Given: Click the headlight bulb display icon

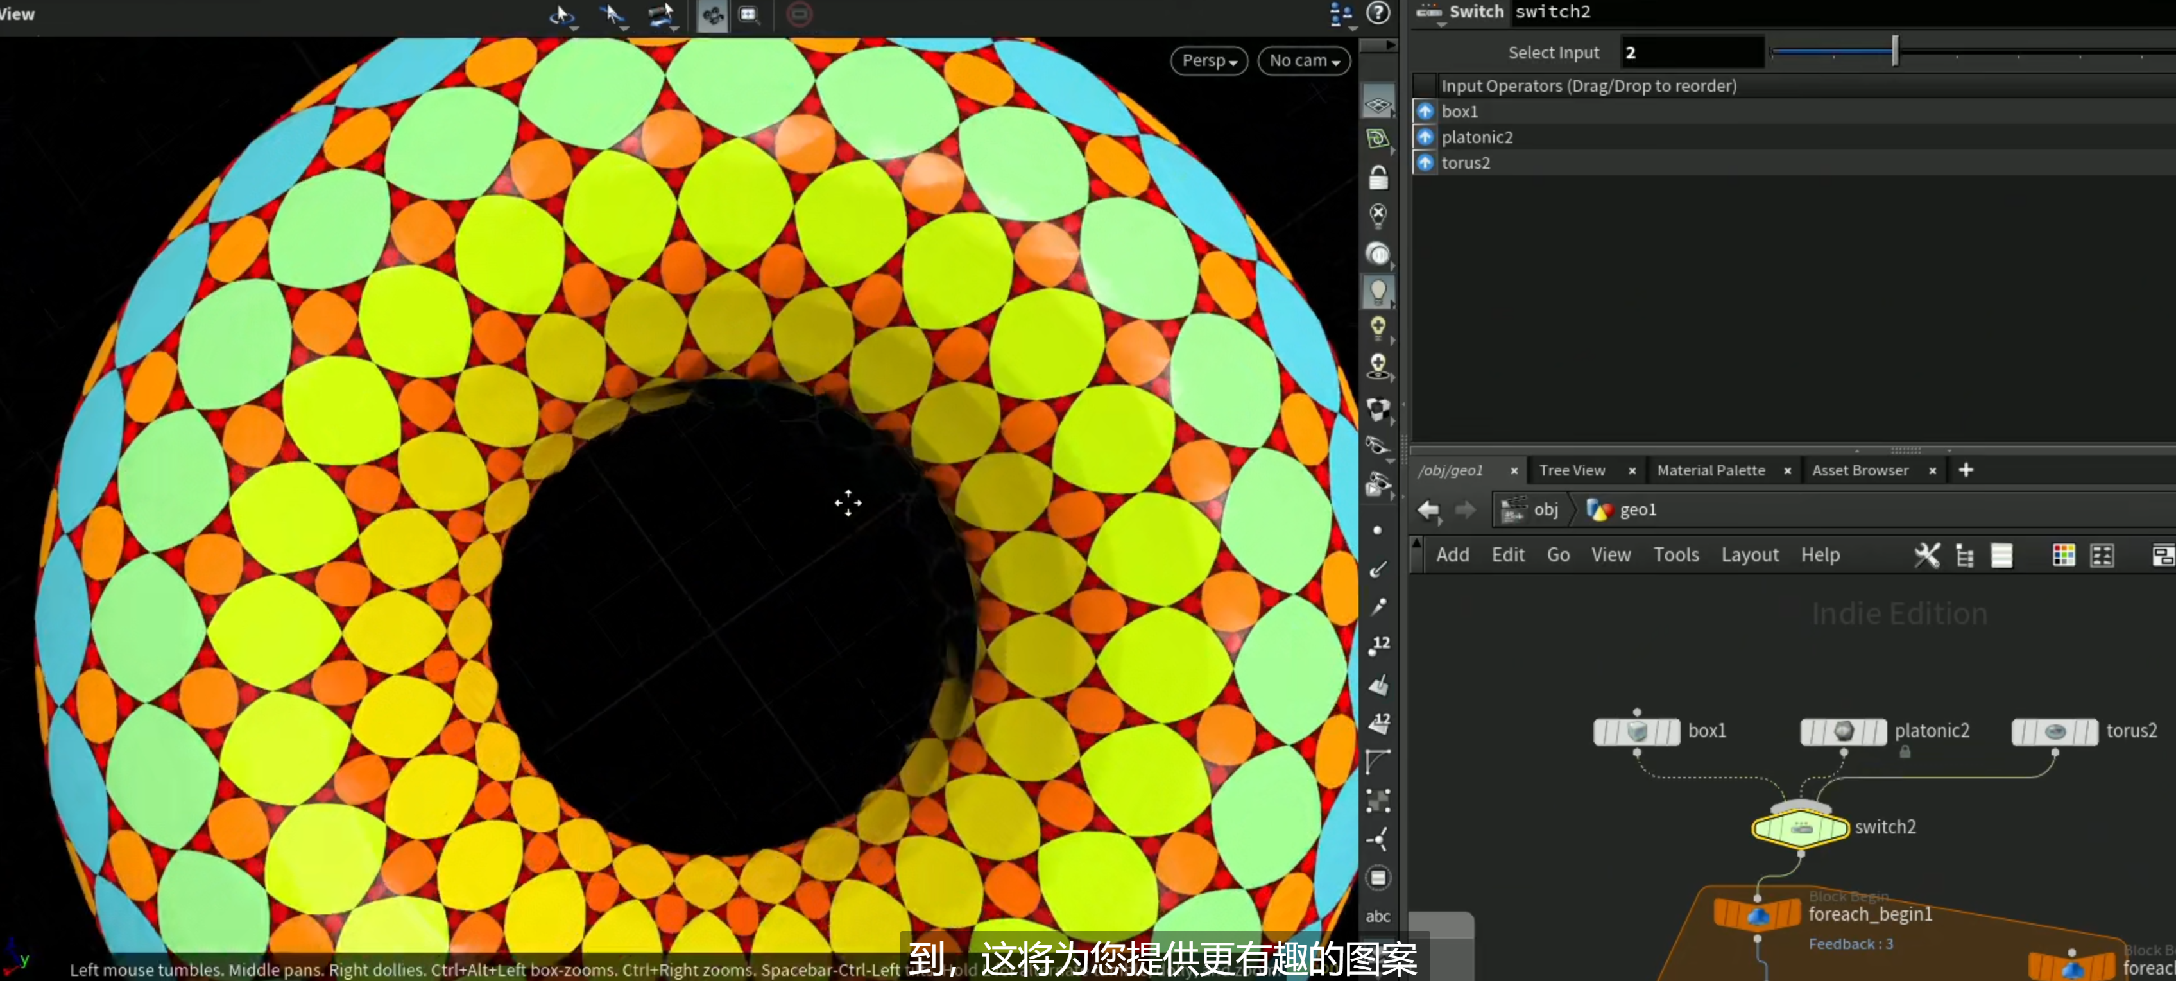Looking at the screenshot, I should (1378, 291).
